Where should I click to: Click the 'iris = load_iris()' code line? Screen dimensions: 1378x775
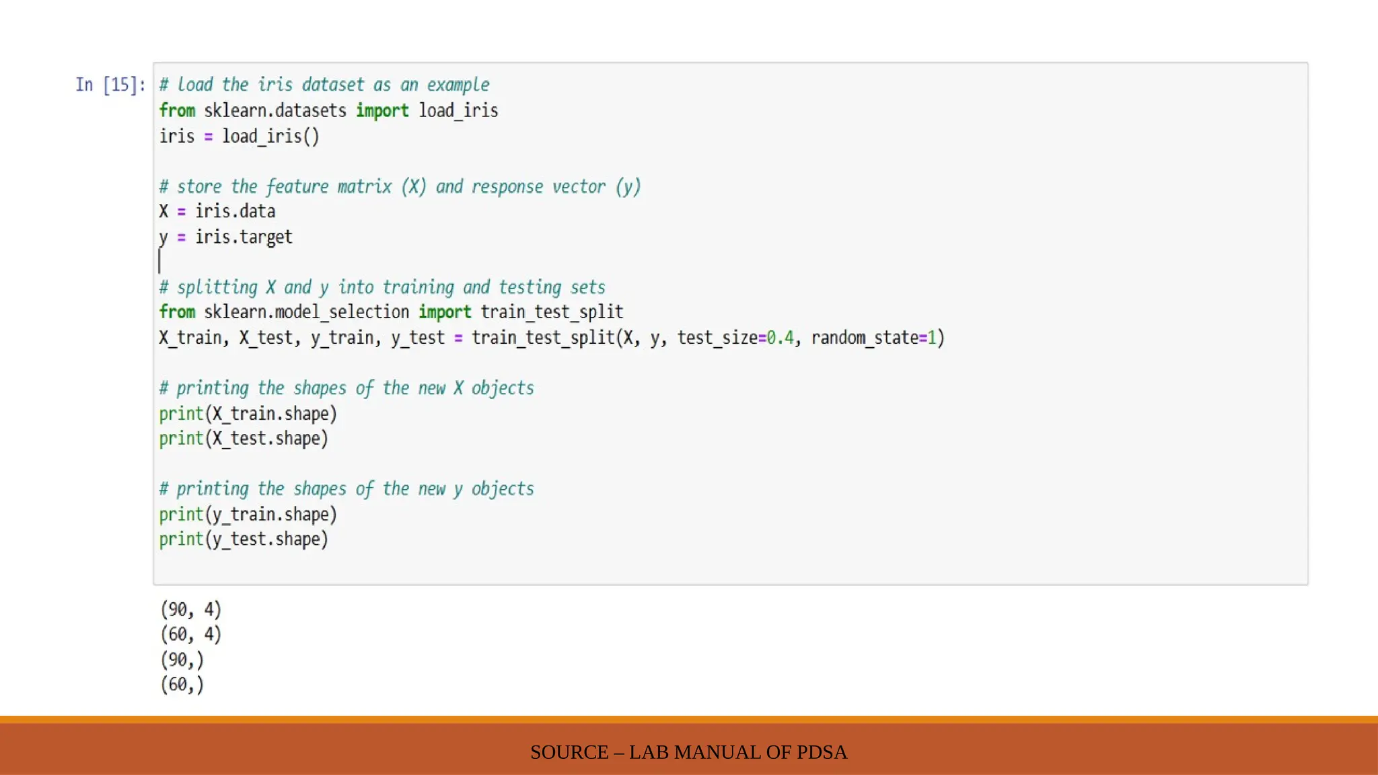239,136
